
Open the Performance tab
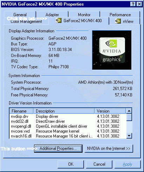pos(120,14)
